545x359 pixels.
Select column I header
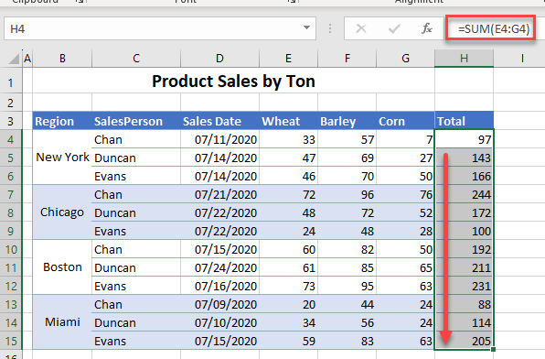click(x=522, y=58)
